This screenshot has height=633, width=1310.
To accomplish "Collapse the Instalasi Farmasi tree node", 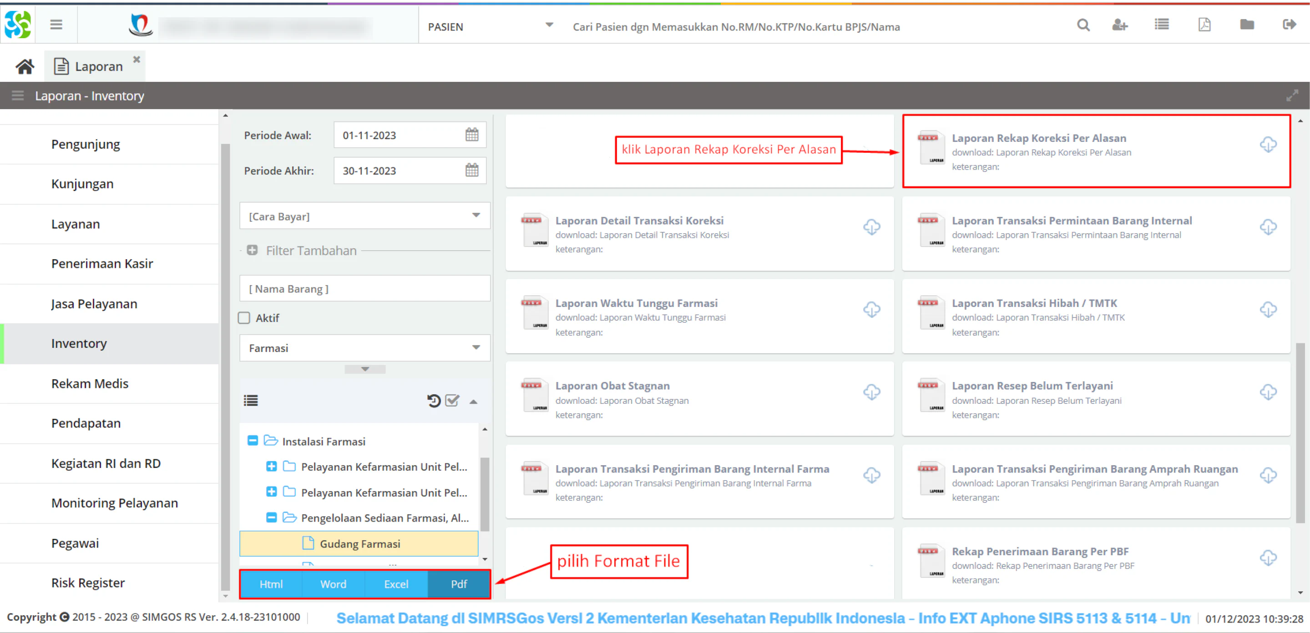I will 253,441.
